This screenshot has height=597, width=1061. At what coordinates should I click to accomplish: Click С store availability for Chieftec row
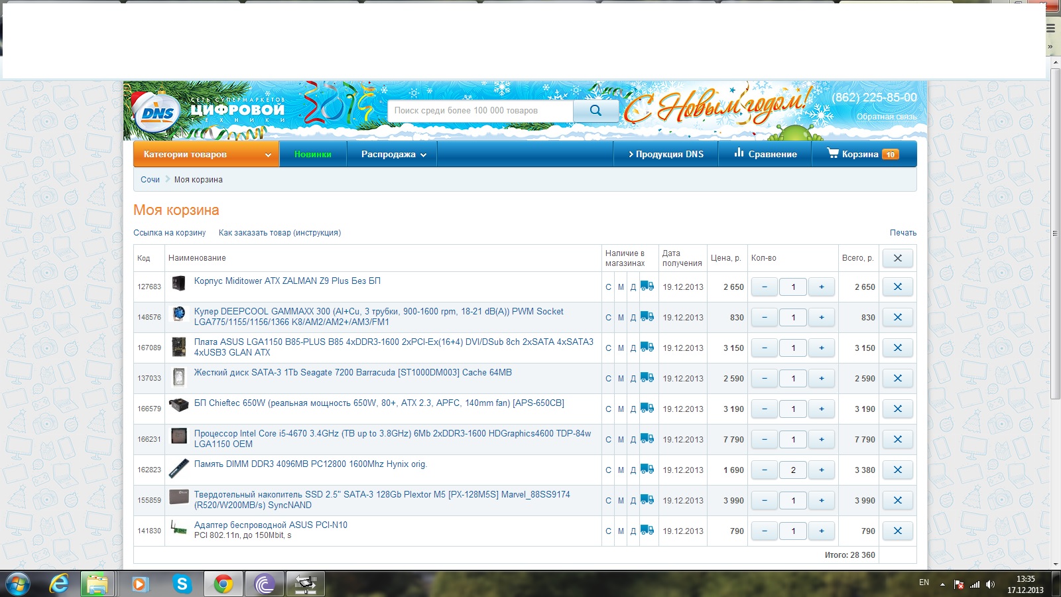coord(608,409)
